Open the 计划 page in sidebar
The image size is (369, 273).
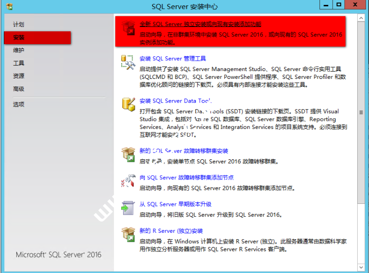[x=19, y=25]
